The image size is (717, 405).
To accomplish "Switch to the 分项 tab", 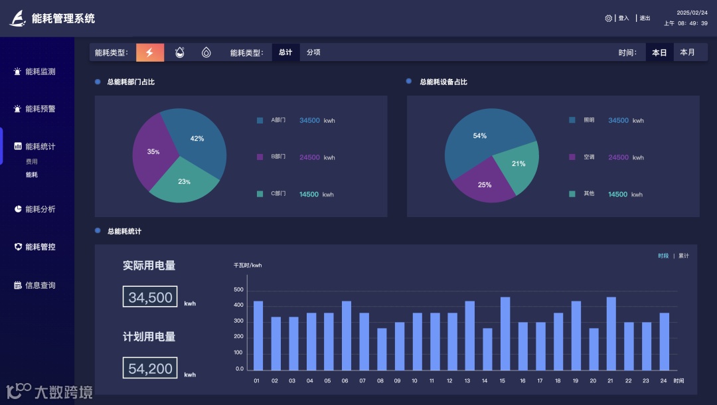I will coord(313,52).
